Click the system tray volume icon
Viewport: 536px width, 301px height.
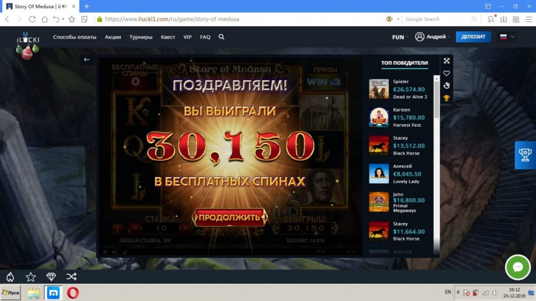coord(495,293)
